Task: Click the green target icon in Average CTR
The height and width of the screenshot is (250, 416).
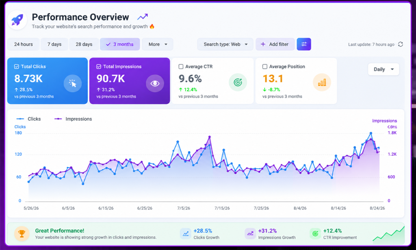Action: 238,82
